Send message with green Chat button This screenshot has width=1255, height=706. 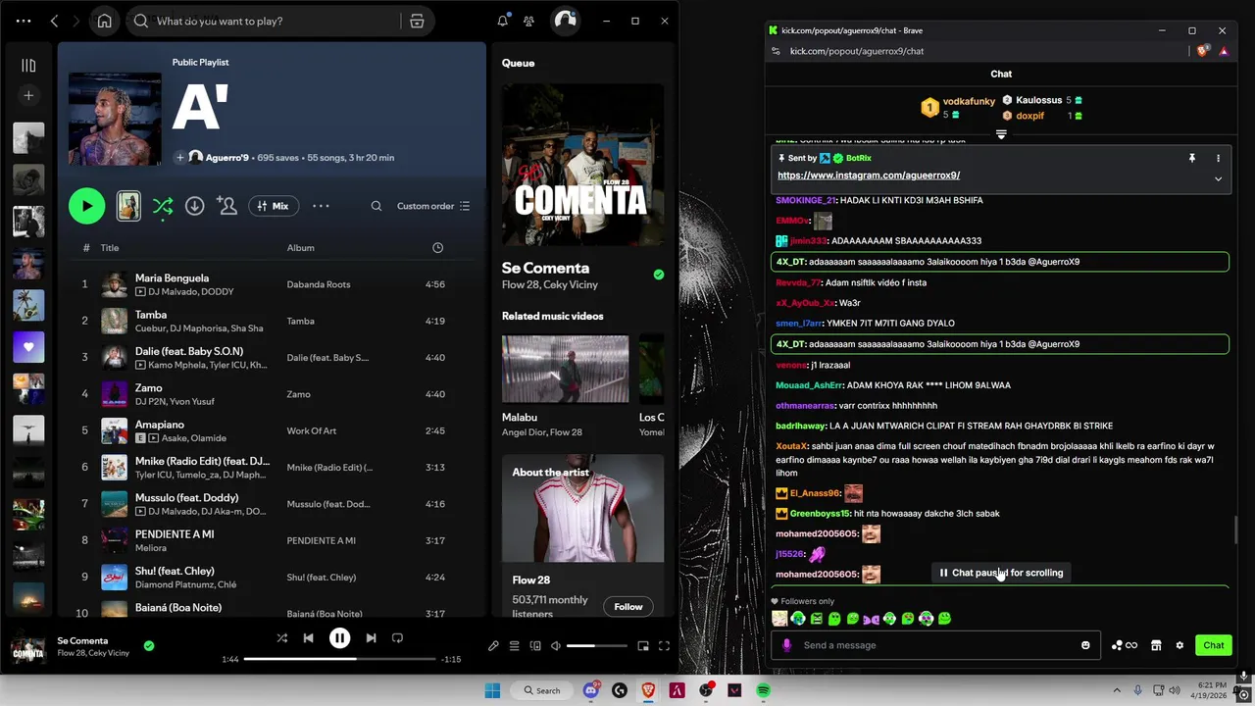click(1213, 645)
